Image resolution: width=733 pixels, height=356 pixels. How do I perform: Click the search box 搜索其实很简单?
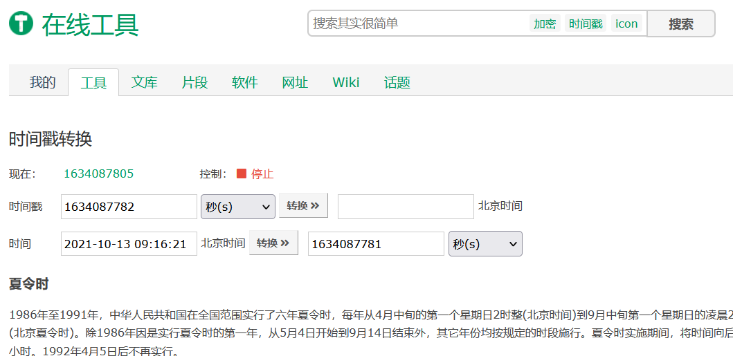[418, 24]
